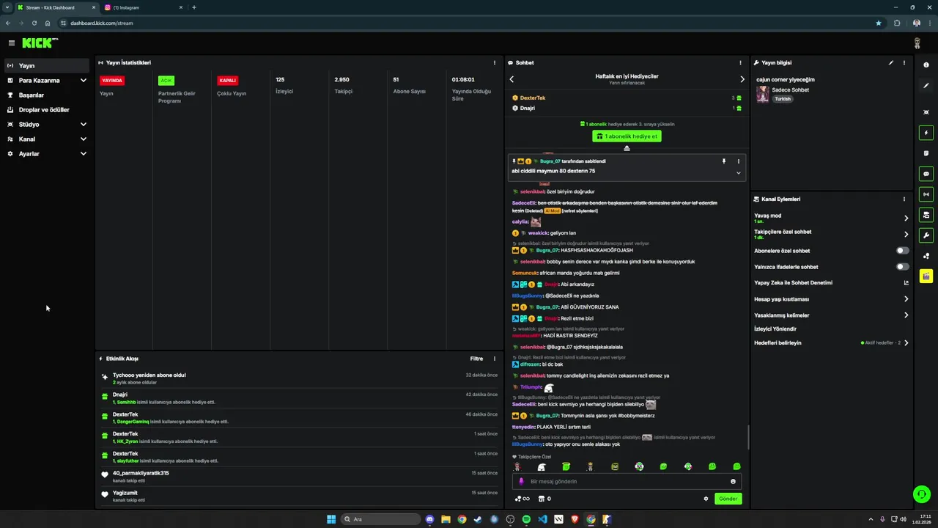Open the external link for Yapay Zeka ile Sohbet Denetimi
Viewport: 938px width, 528px height.
tap(906, 283)
